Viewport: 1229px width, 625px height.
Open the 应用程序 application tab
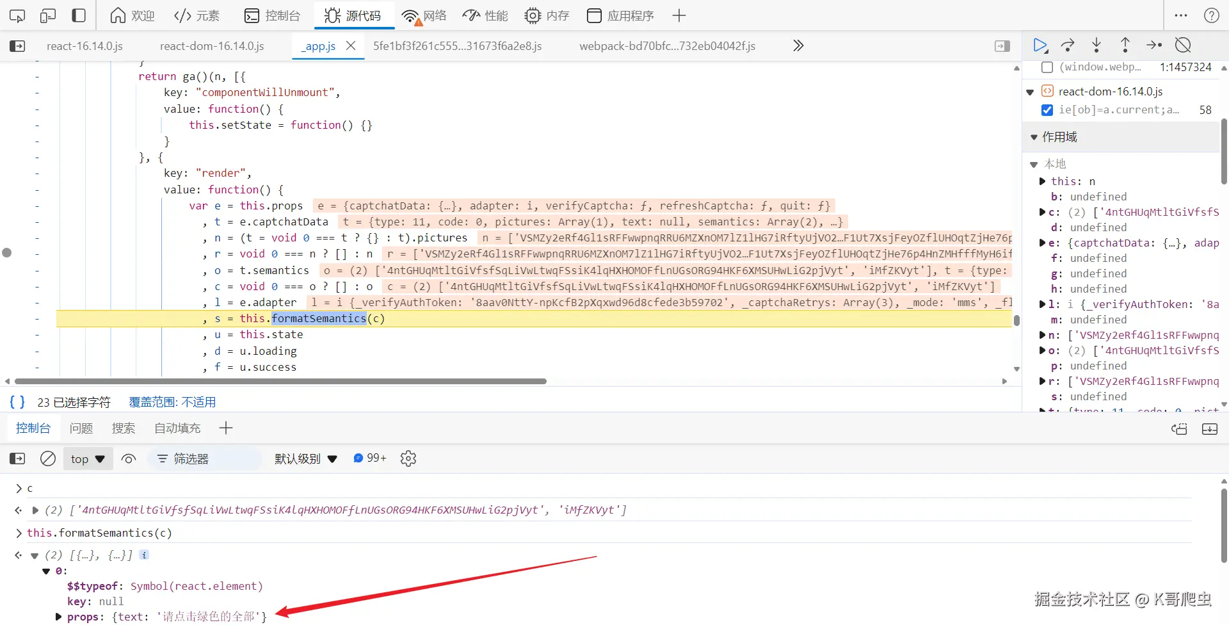620,15
